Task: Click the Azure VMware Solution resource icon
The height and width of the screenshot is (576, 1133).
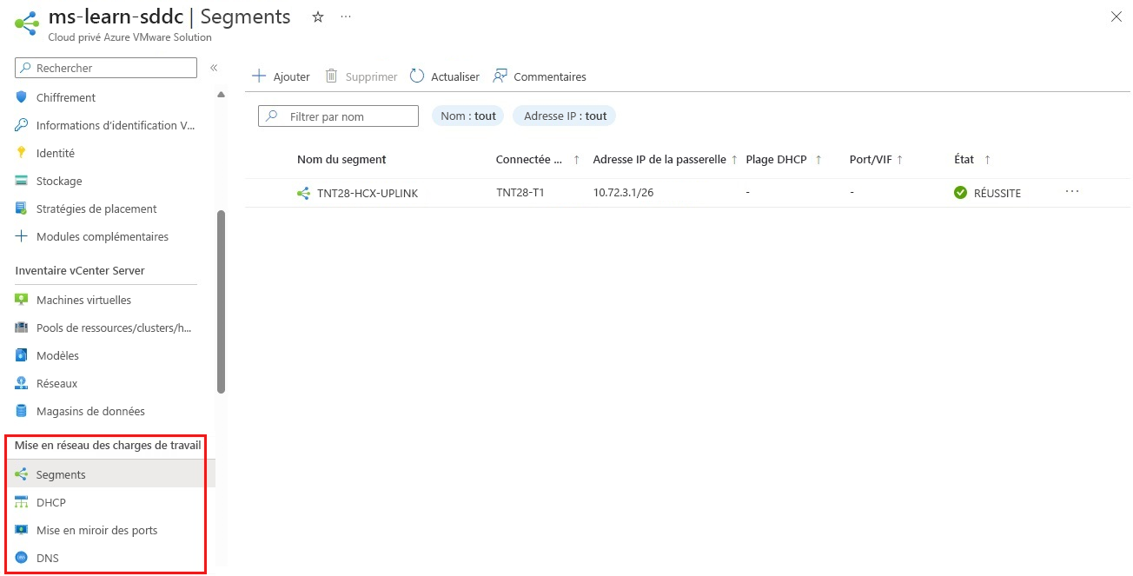Action: click(26, 23)
